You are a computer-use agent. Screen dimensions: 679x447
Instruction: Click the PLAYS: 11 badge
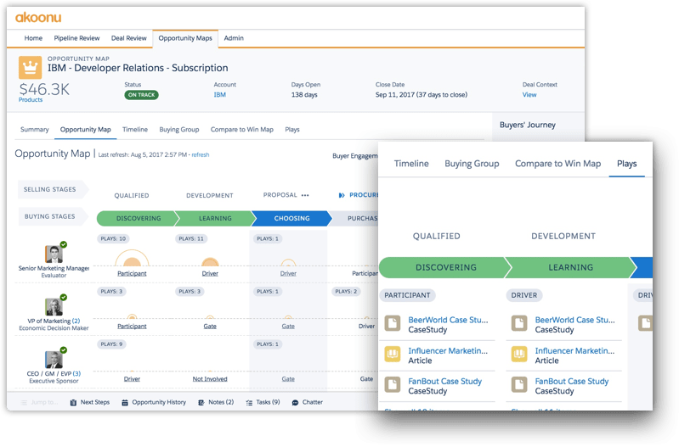(191, 239)
